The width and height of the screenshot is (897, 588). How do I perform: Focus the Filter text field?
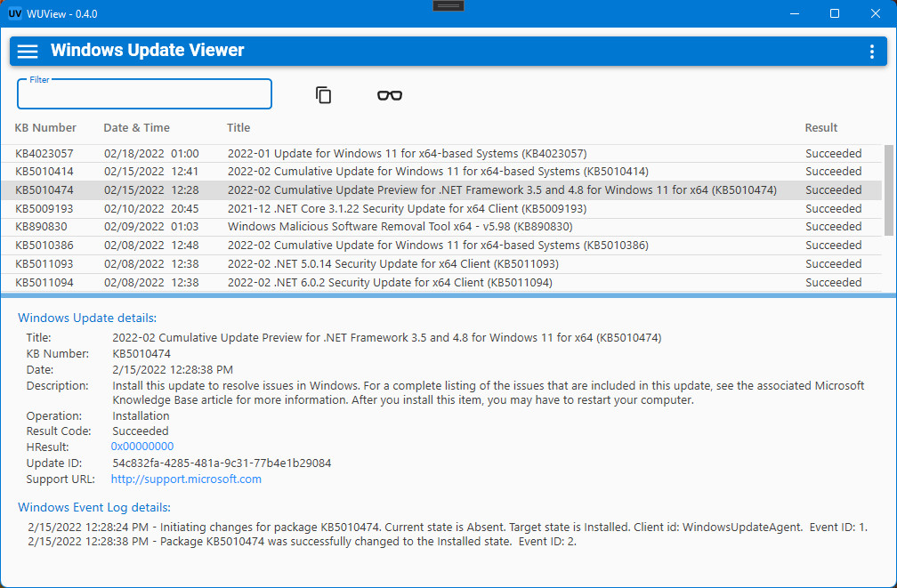point(144,93)
